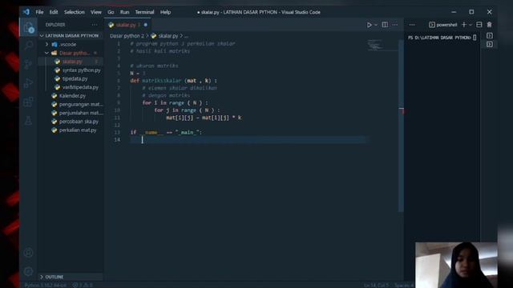Kill terminal with the trash icon
This screenshot has width=513, height=288.
click(x=490, y=25)
